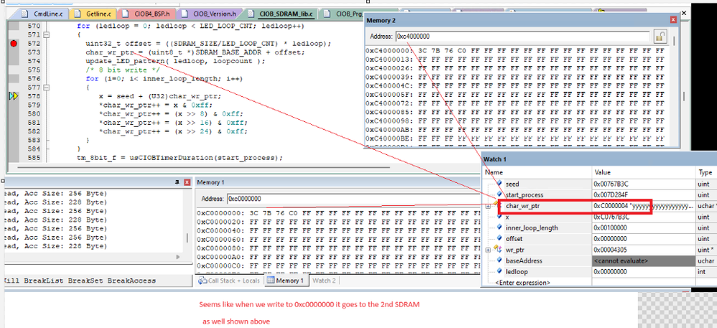Screen dimensions: 717x328
Task: Click the Getline.c tab file icon
Action: coord(78,14)
